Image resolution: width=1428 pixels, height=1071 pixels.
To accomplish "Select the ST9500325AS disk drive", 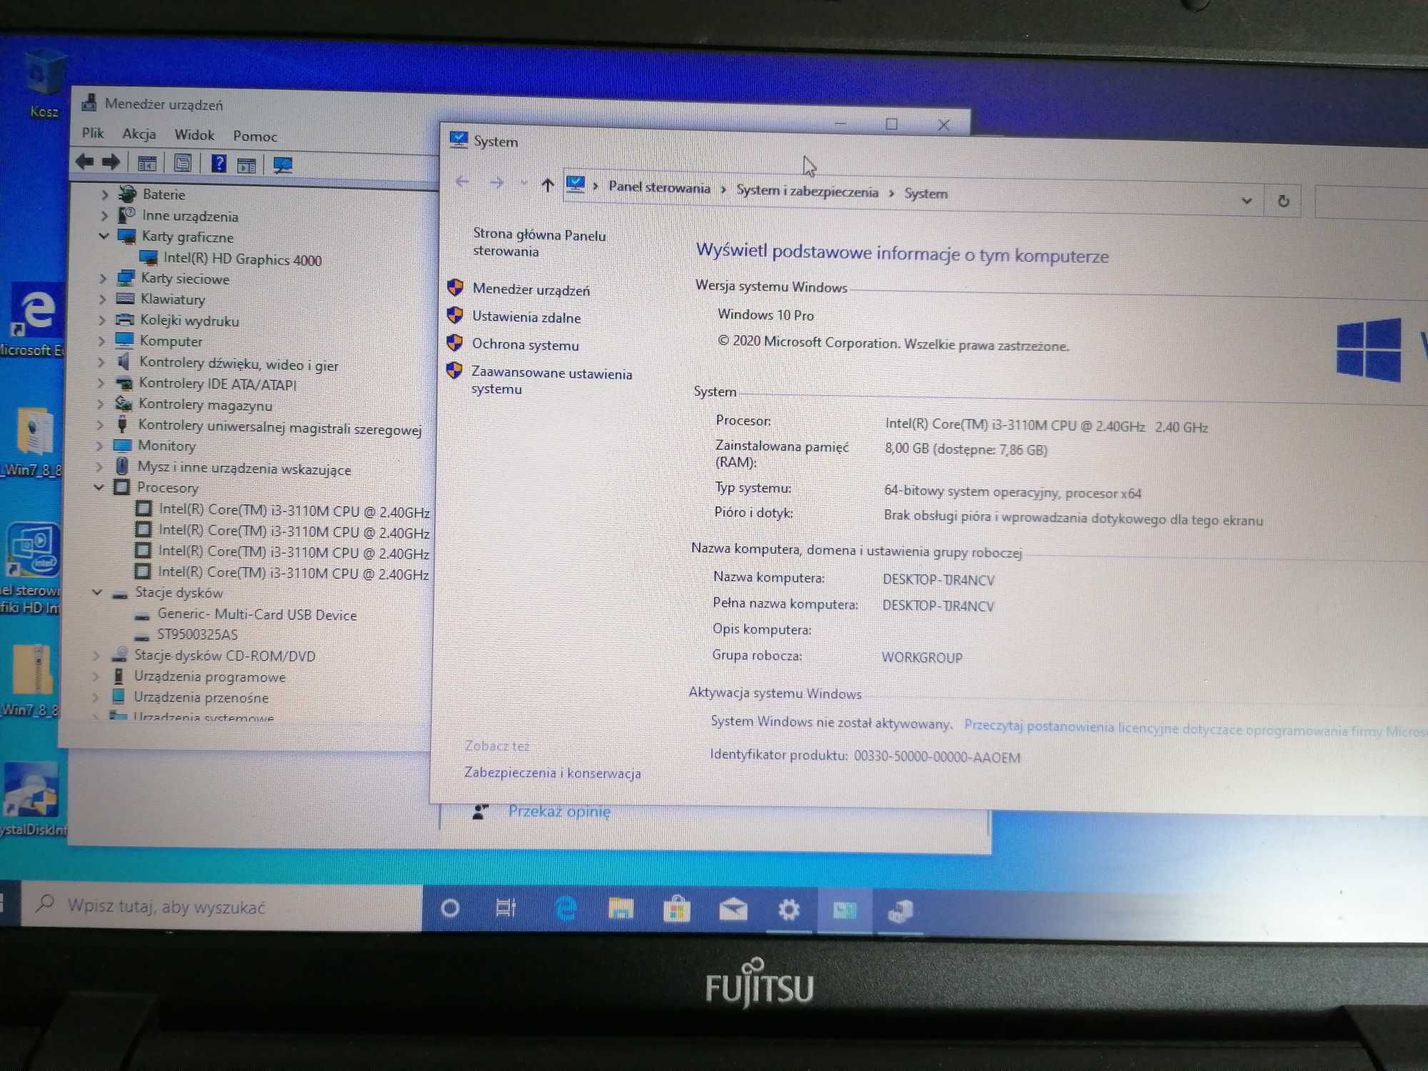I will pos(197,634).
